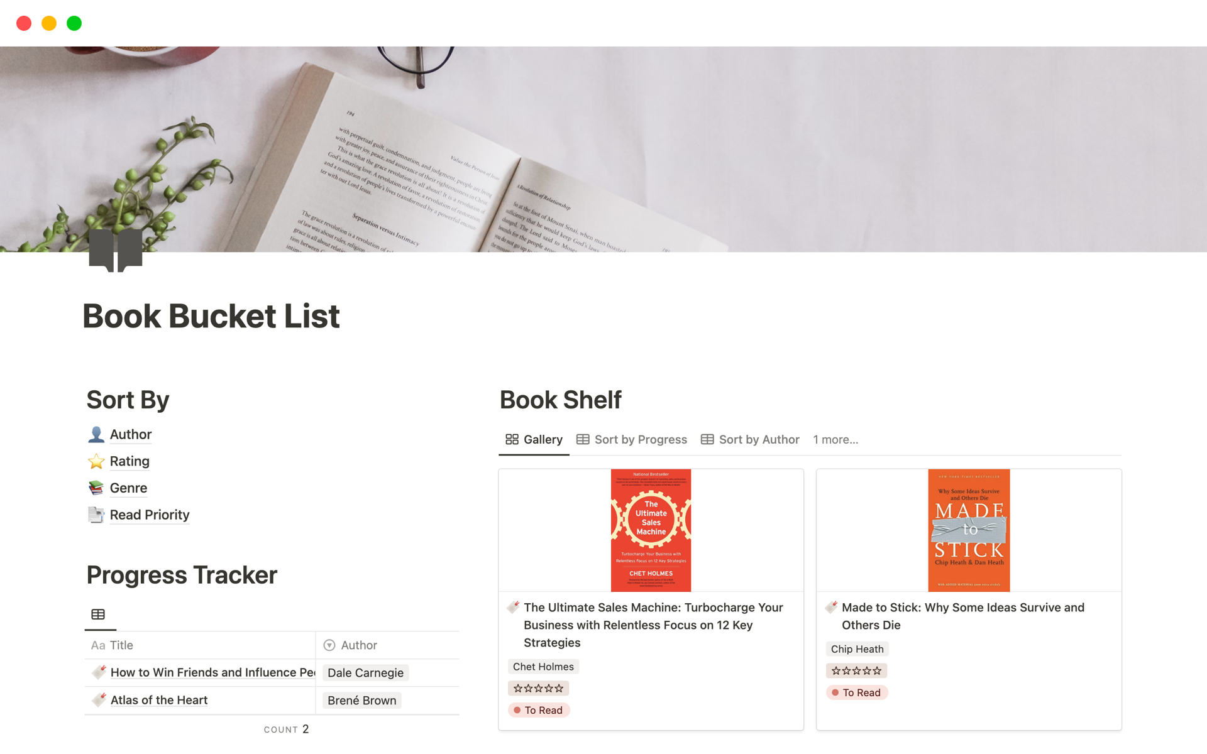Click the stacked books icon beside Genre
This screenshot has width=1207, height=754.
[96, 488]
